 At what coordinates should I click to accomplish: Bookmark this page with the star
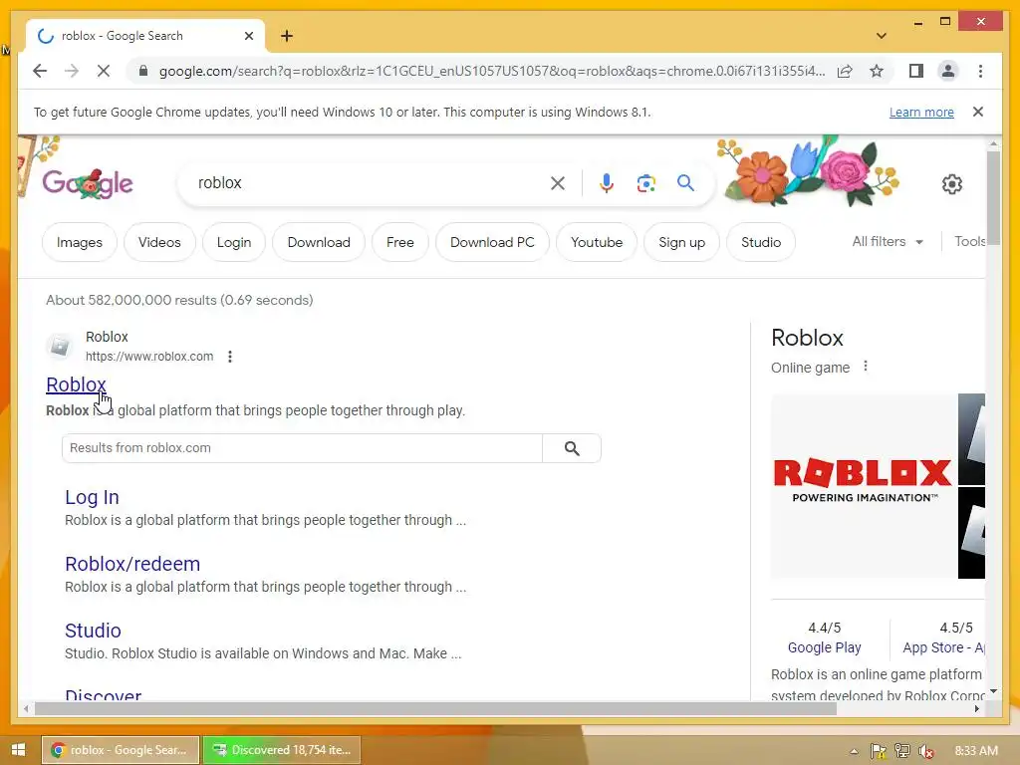tap(877, 71)
